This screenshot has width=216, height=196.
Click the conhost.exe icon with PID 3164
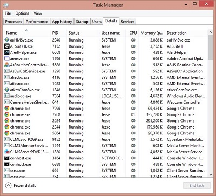[x=7, y=158]
